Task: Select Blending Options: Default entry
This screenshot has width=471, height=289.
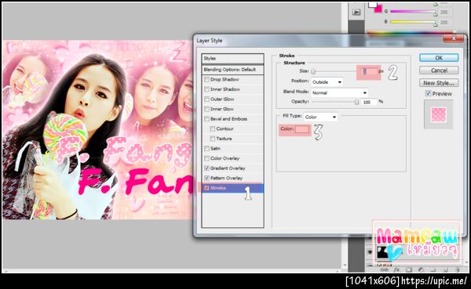Action: click(232, 70)
